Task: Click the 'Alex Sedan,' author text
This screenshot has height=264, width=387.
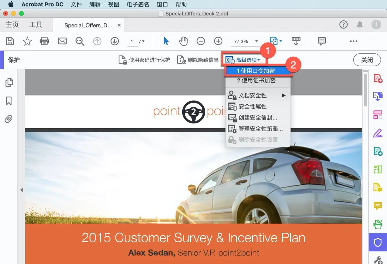Action: [x=151, y=253]
